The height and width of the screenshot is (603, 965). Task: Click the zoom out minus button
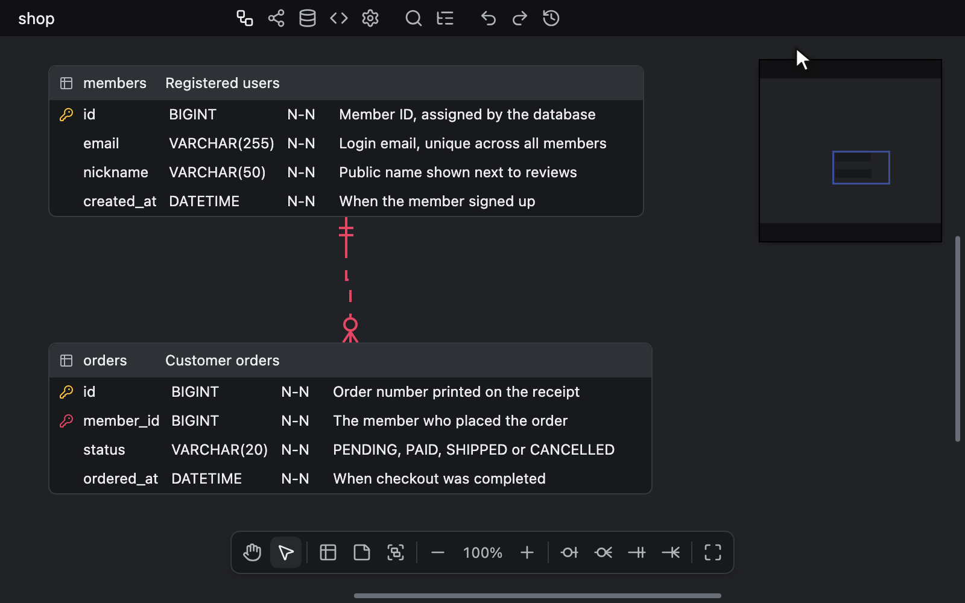click(x=438, y=552)
